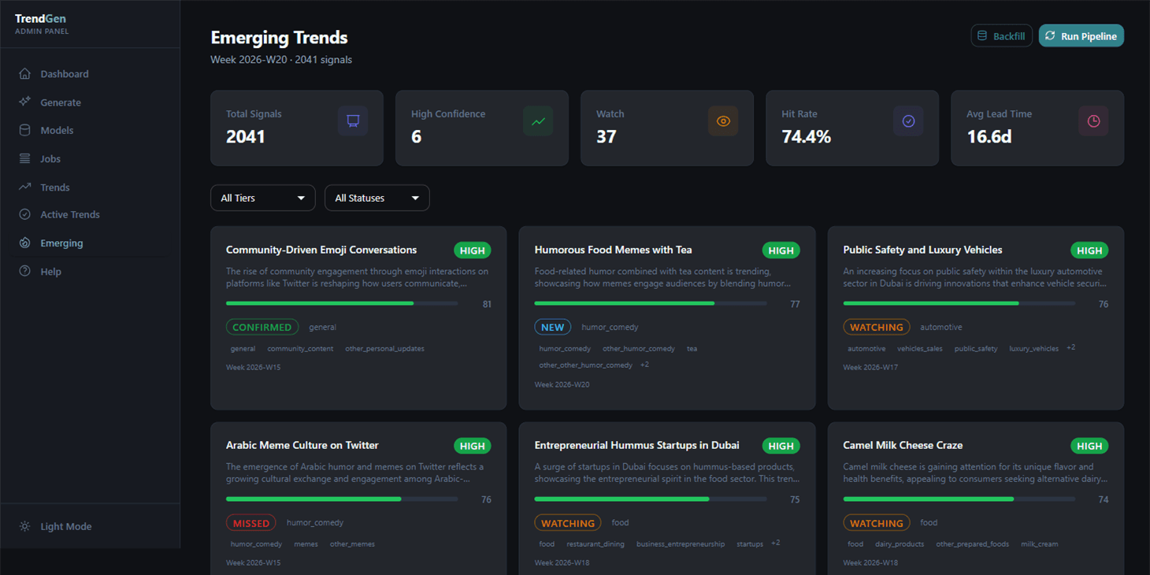Click the Models database icon
Viewport: 1150px width, 575px height.
pyautogui.click(x=25, y=130)
